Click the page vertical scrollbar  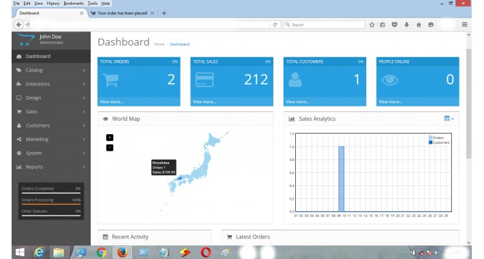tap(469, 104)
